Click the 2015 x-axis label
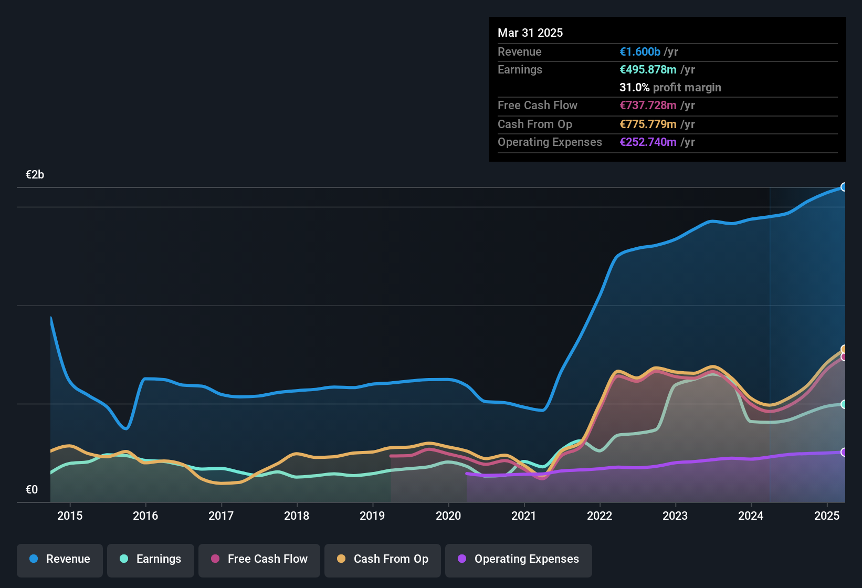 point(70,516)
